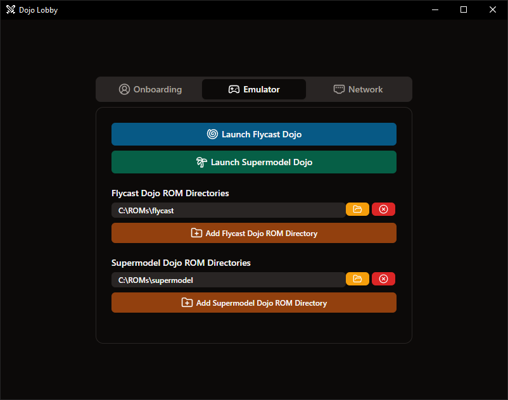Screen dimensions: 508x400
Task: Click the Supermodel Dojo ROM Directories heading
Action: (x=181, y=263)
